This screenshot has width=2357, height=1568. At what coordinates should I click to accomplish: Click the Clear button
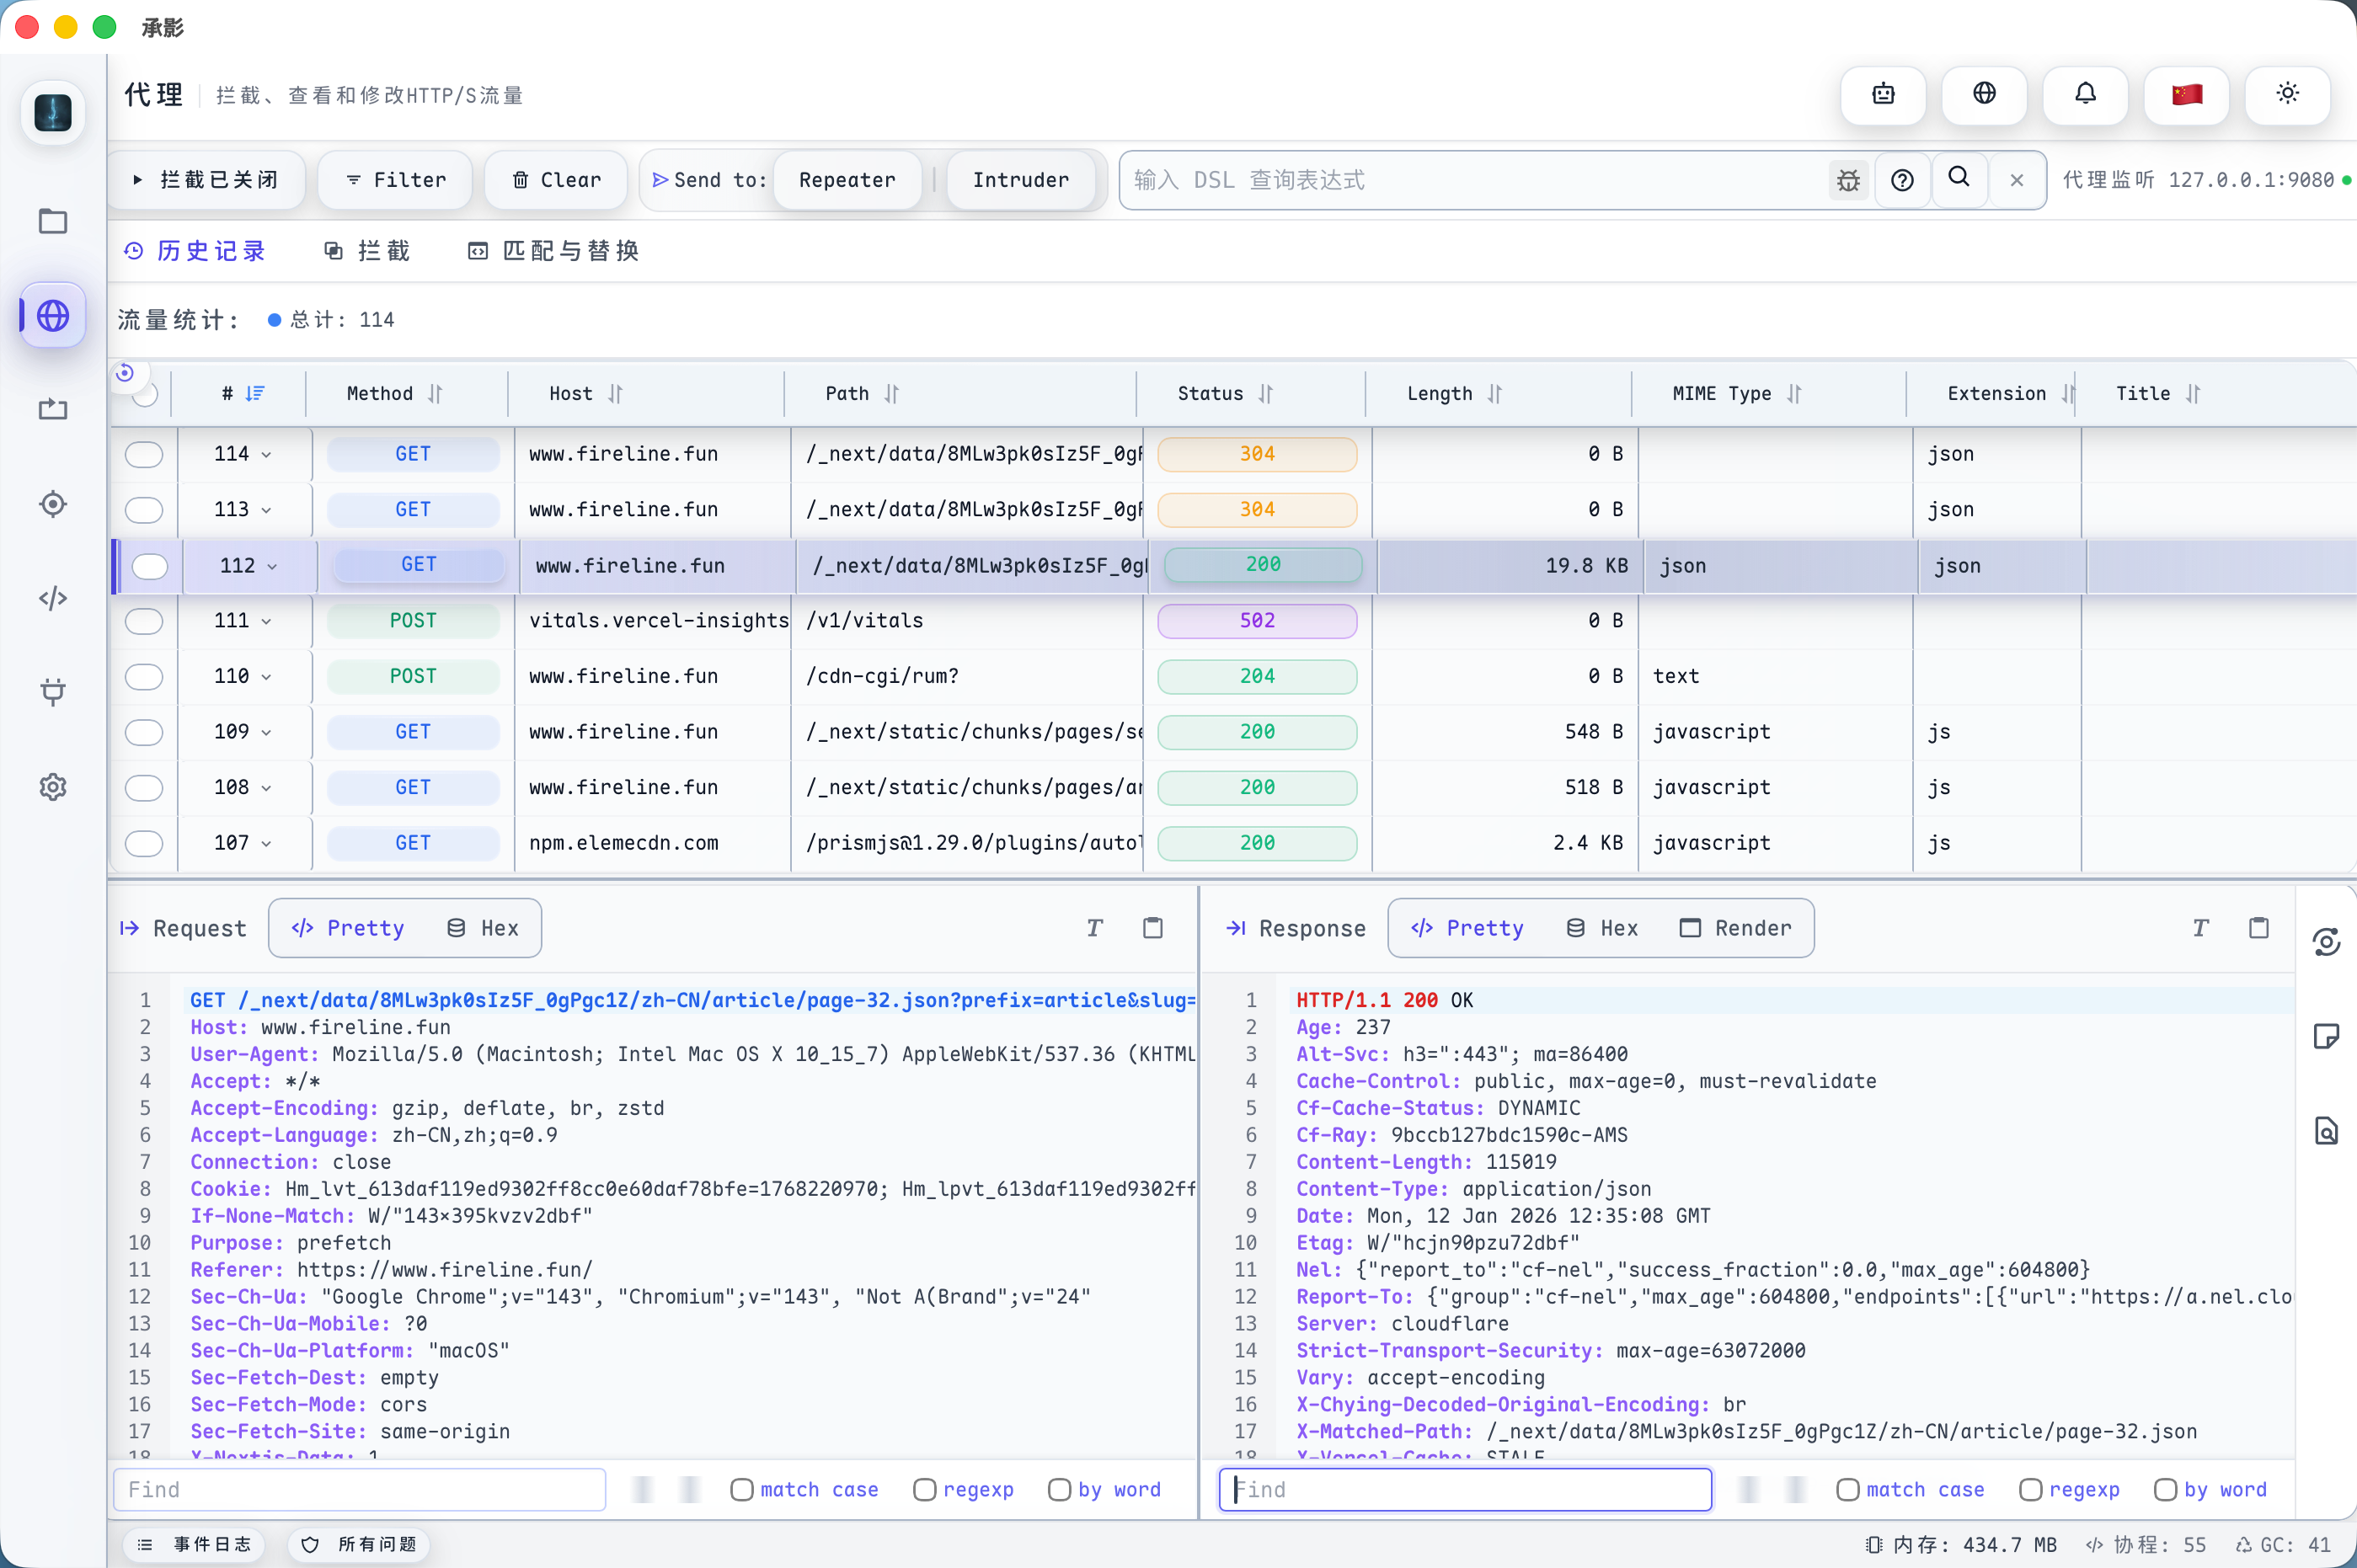coord(556,180)
